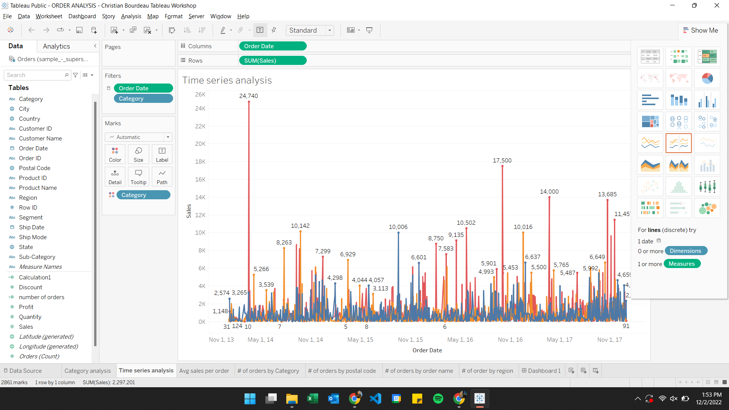The image size is (729, 410).
Task: Click the New Data Source icon
Action: 94,30
